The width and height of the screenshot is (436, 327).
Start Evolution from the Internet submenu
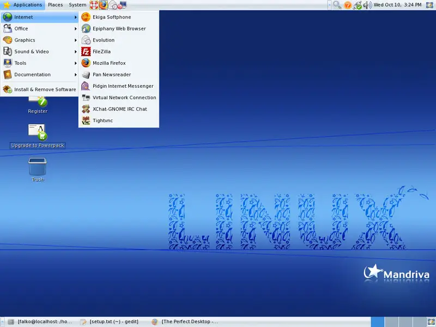(x=119, y=40)
